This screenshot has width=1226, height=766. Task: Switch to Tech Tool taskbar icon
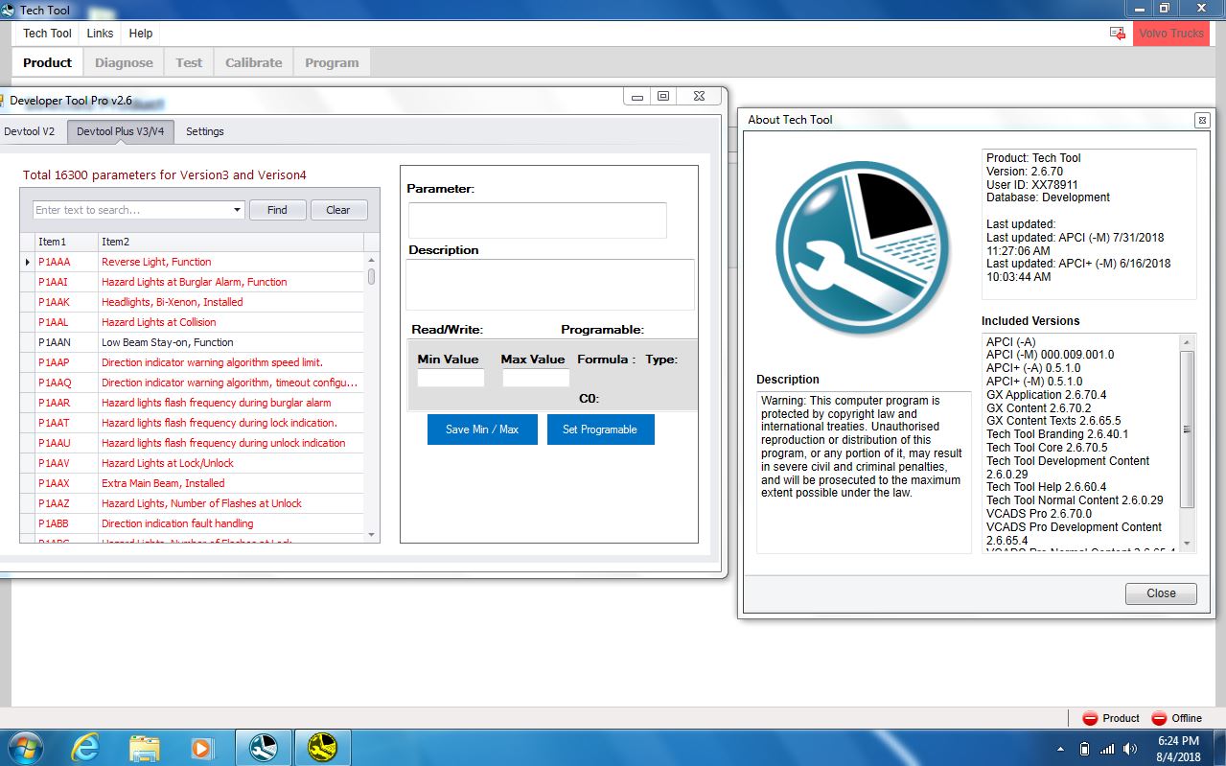[x=264, y=748]
